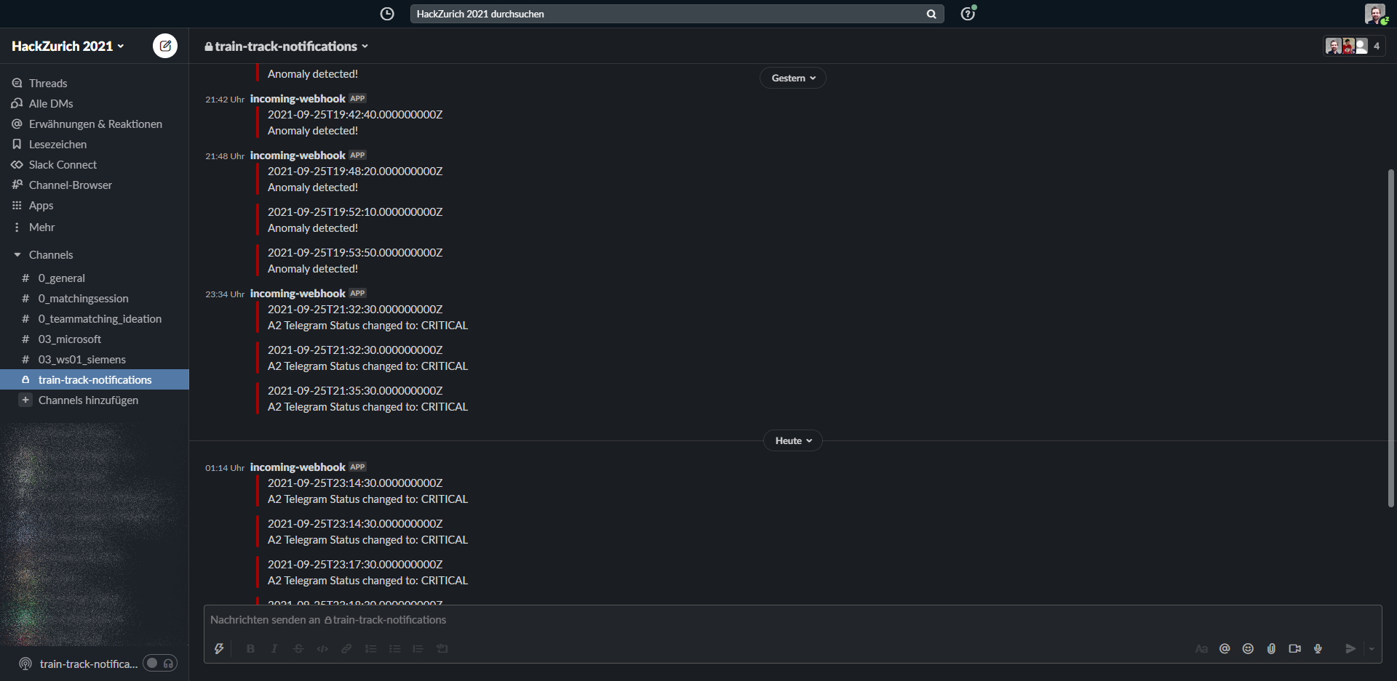The height and width of the screenshot is (681, 1397).
Task: Start a bulleted list
Action: coord(394,648)
